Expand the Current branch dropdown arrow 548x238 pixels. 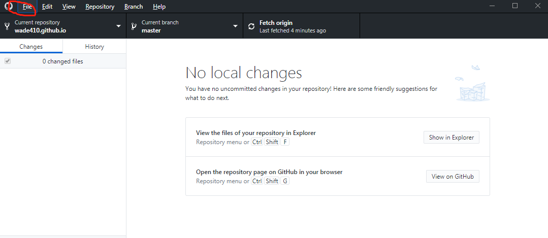click(235, 26)
